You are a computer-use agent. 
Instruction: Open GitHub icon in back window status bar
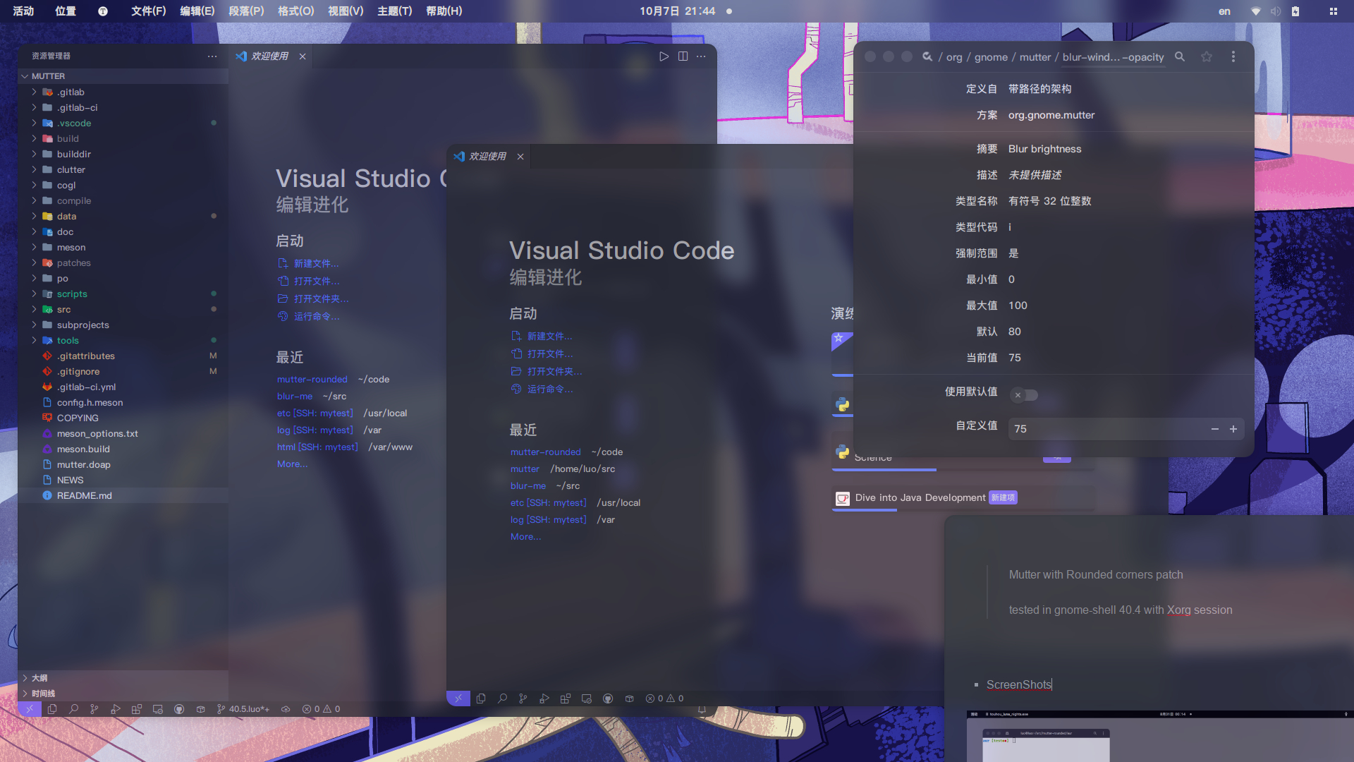tap(179, 709)
